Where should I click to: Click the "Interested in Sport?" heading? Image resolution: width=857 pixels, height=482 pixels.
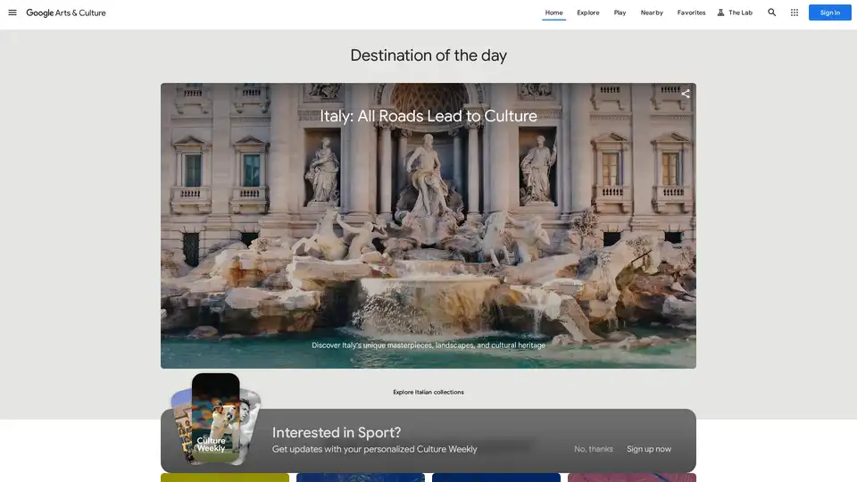click(337, 432)
